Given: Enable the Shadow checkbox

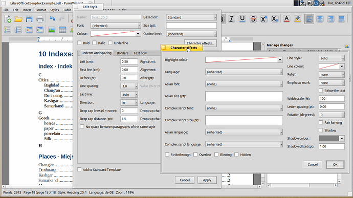Looking at the screenshot, I should coord(321,130).
